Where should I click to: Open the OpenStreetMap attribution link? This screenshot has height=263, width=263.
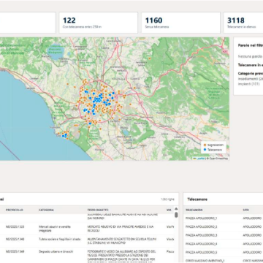218,159
